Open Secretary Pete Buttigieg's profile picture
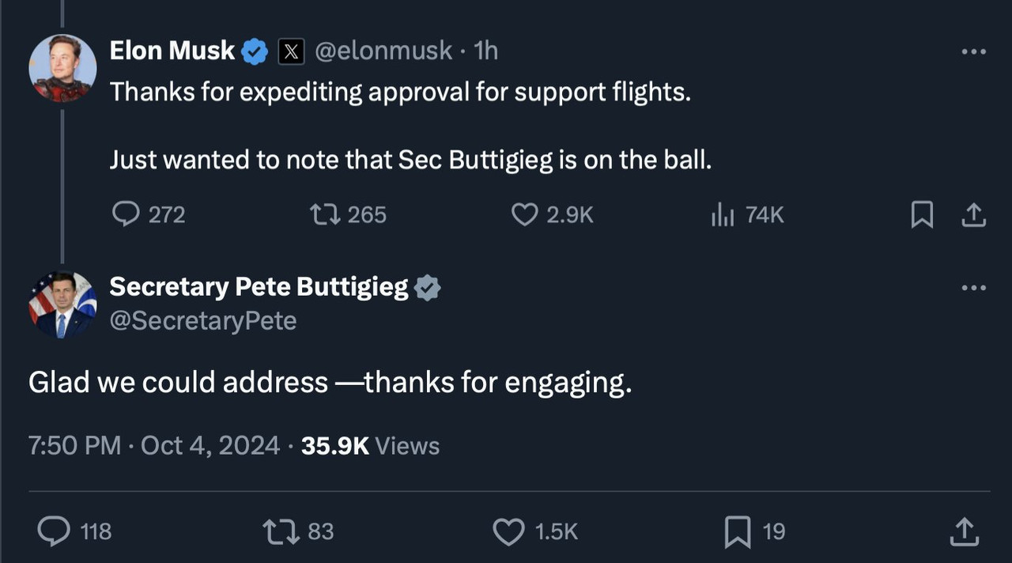The image size is (1012, 563). coord(62,304)
